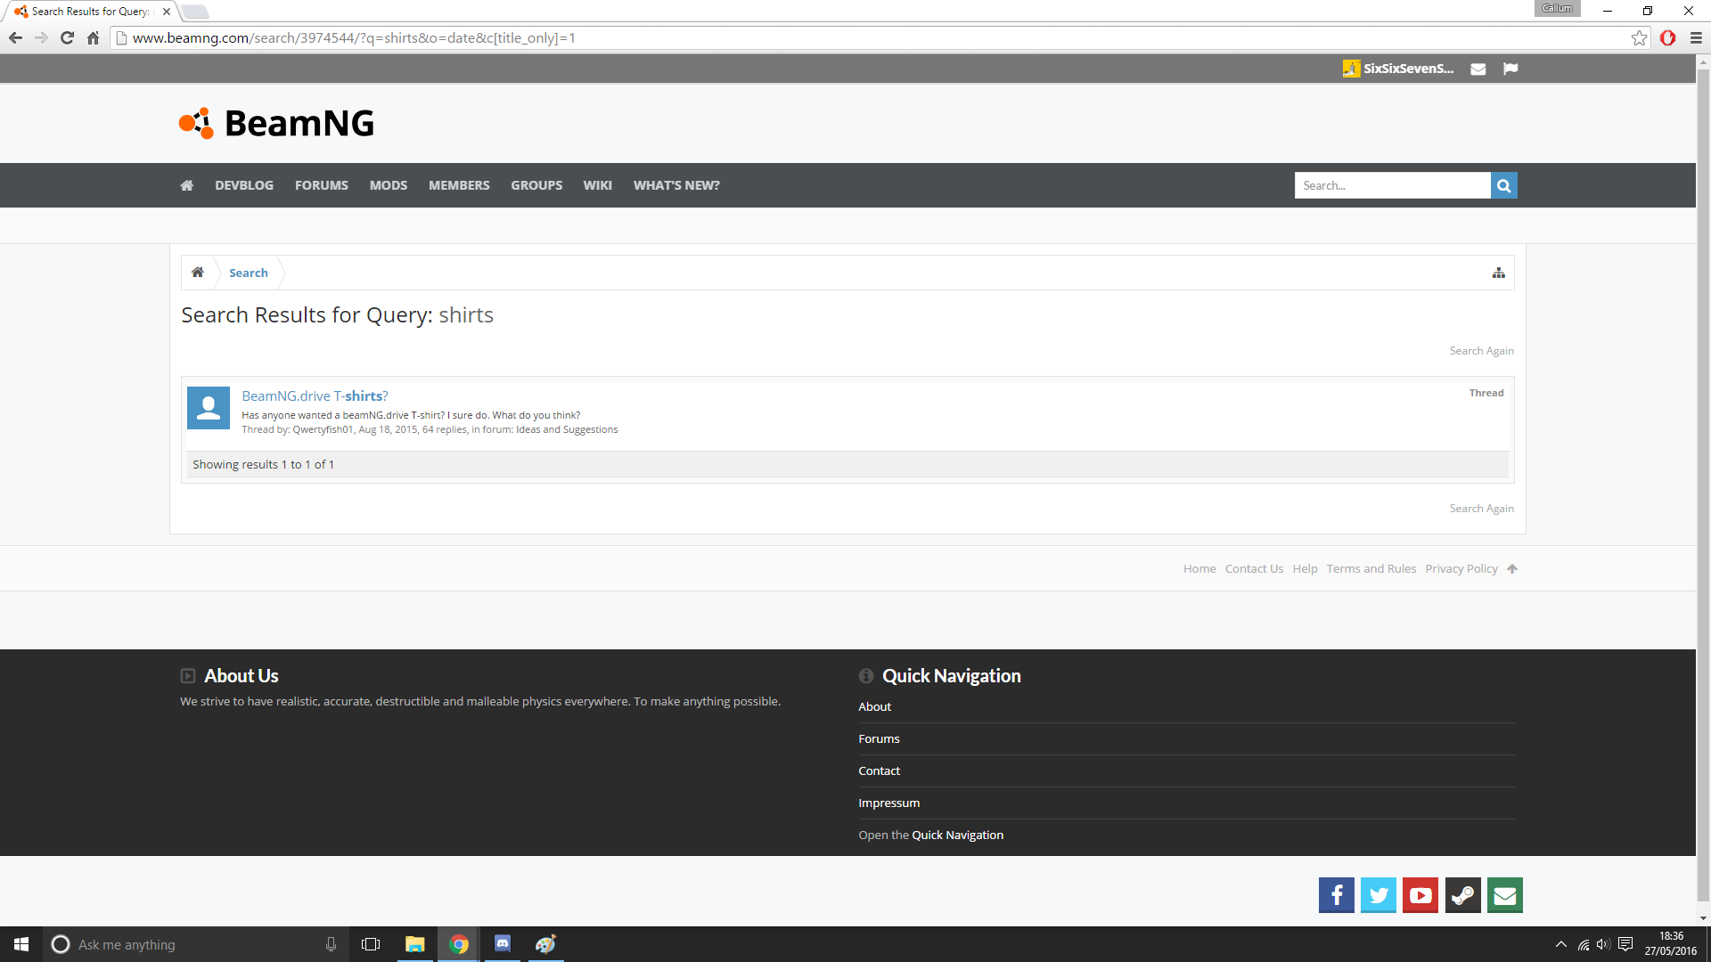This screenshot has width=1711, height=962.
Task: Click the taskbar clock
Action: pos(1671,944)
